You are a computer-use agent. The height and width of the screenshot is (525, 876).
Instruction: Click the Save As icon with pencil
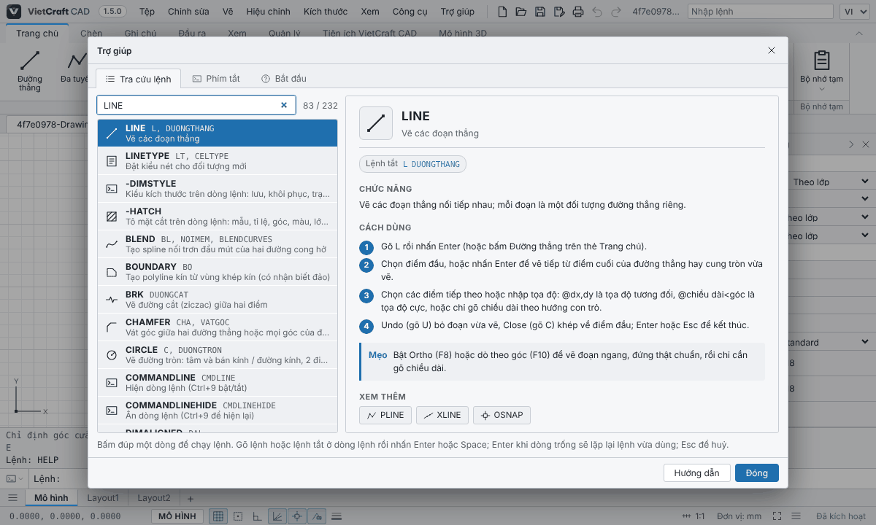[x=559, y=12]
